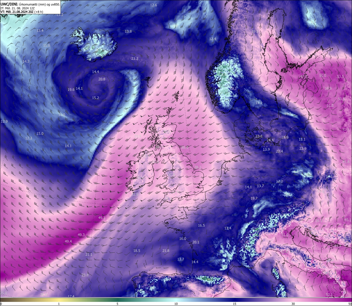352x306 pixels.
Task: Click the 57.7 value at the right edge
Action: 346,130
